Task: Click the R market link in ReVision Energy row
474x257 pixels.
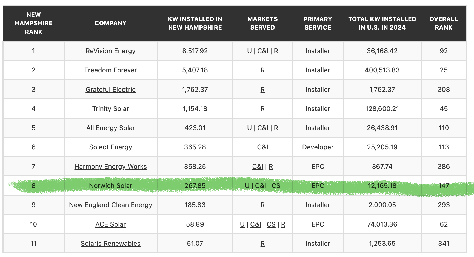Action: point(276,51)
